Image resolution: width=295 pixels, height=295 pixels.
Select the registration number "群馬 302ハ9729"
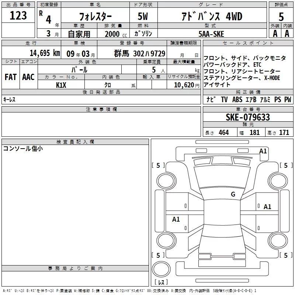click(x=140, y=53)
